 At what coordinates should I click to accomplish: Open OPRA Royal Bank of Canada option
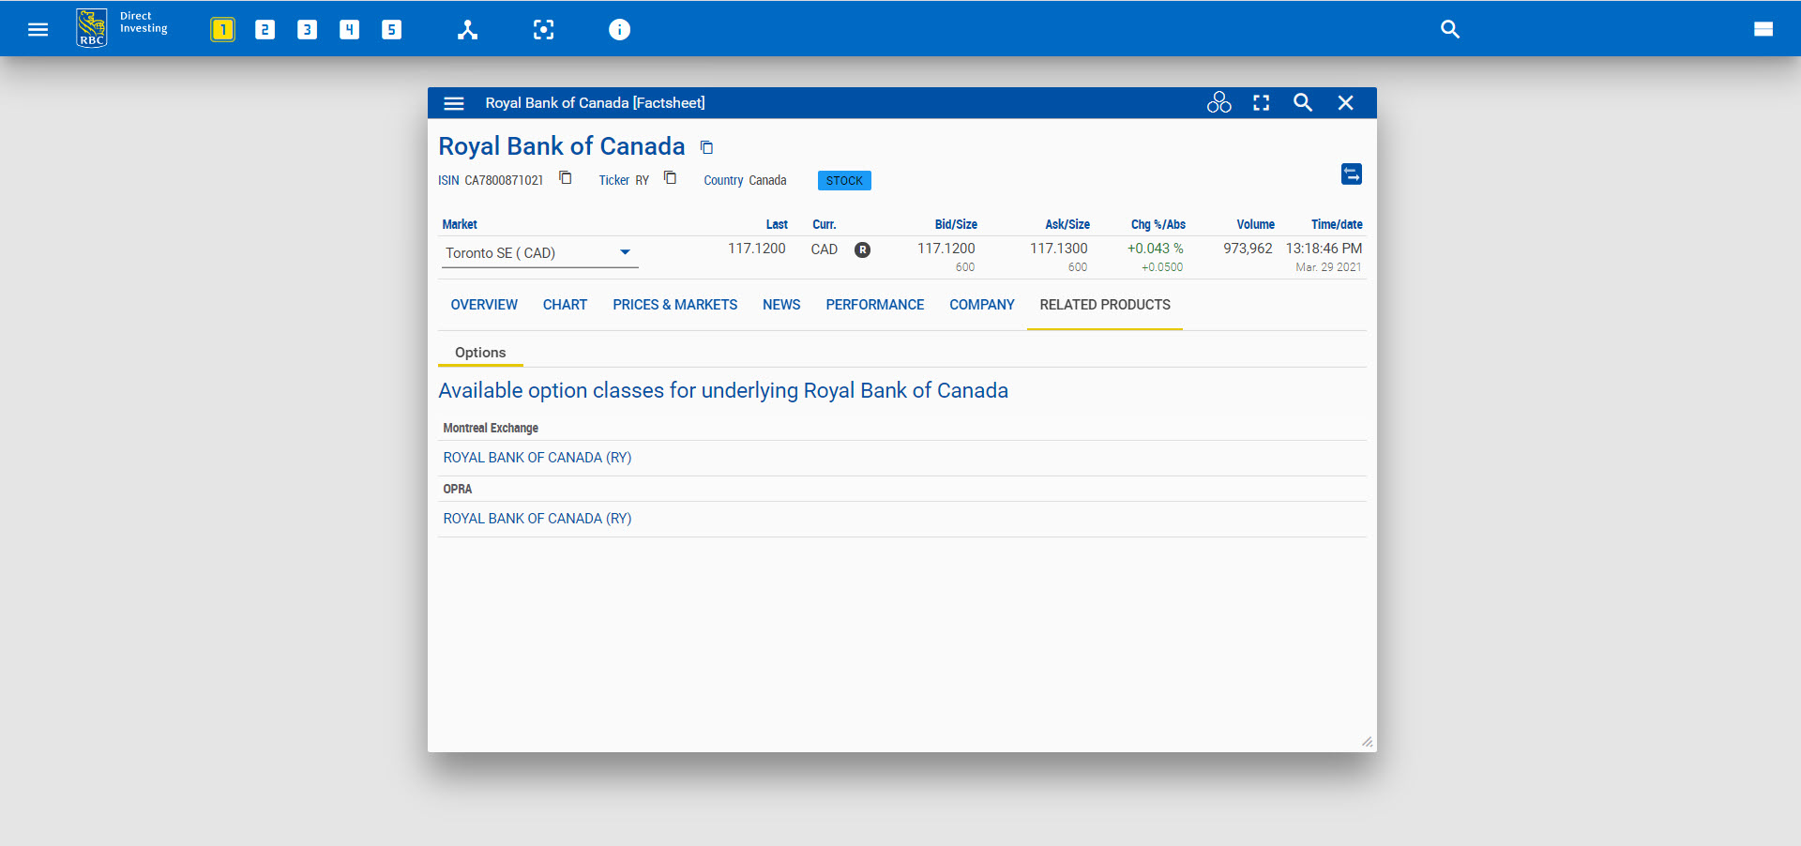pyautogui.click(x=537, y=519)
